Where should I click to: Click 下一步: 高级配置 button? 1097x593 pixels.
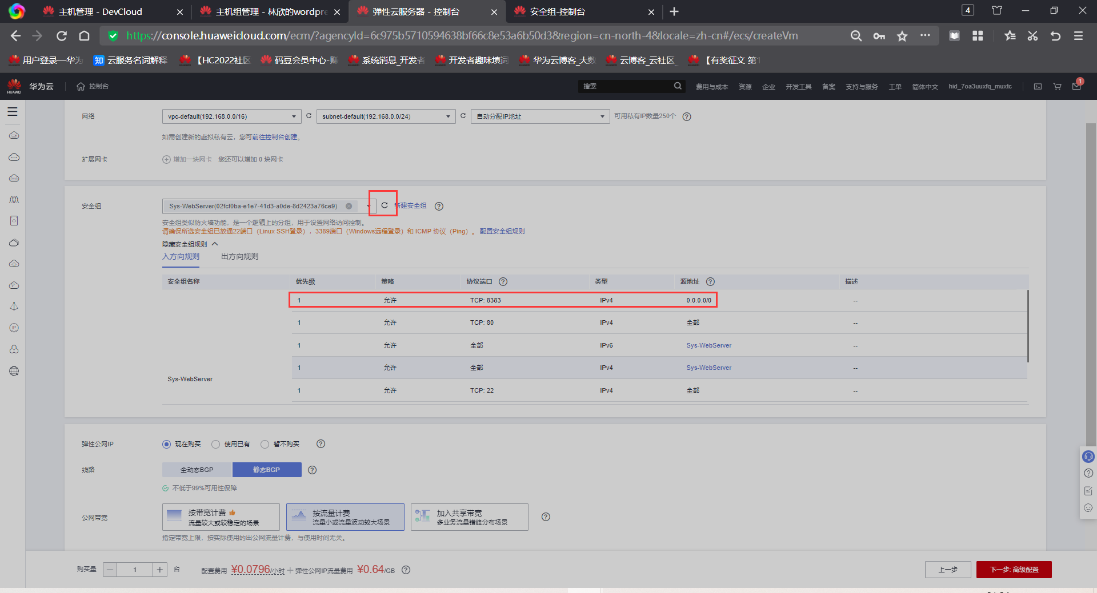coord(1014,570)
